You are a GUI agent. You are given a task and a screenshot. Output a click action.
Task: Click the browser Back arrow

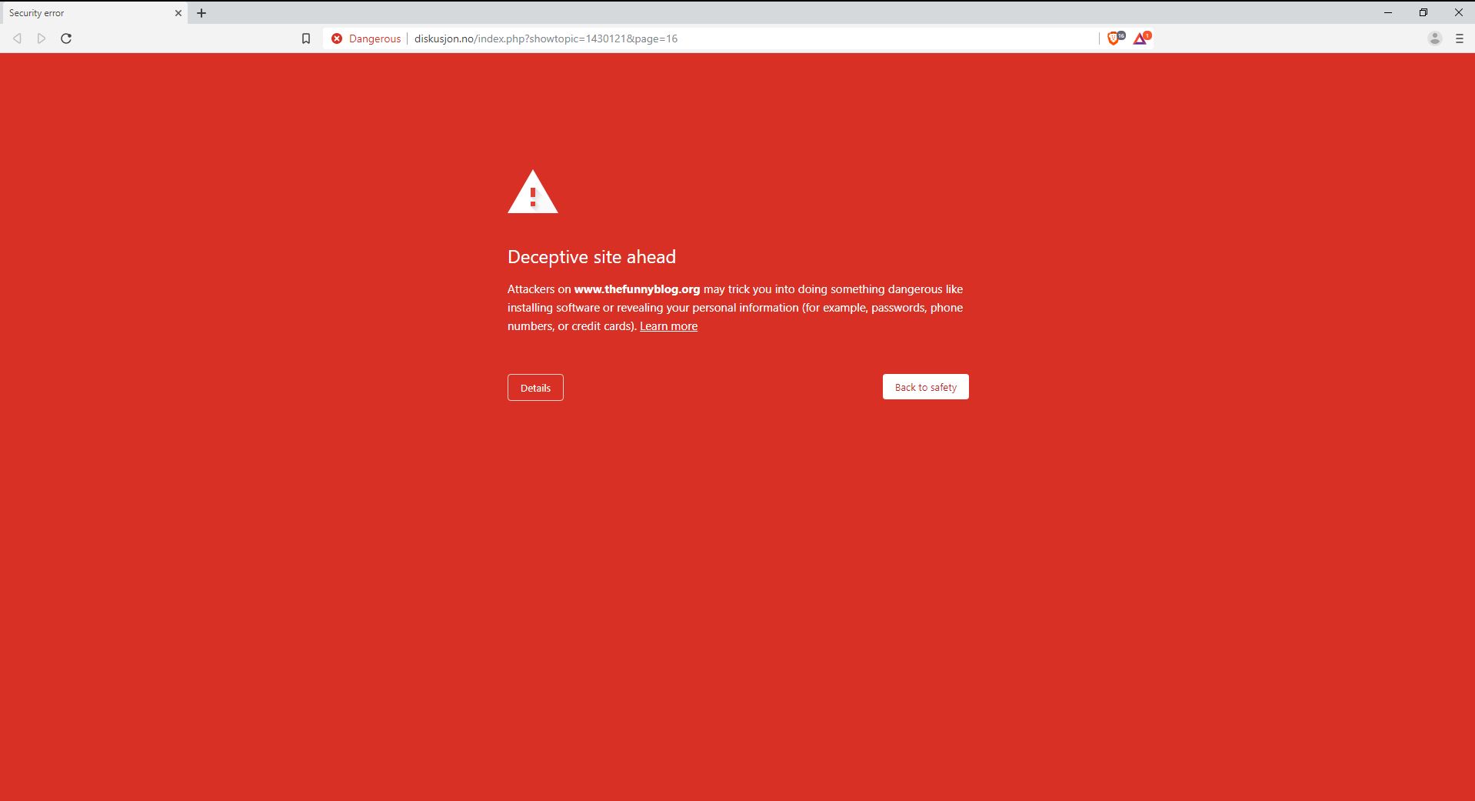click(17, 38)
